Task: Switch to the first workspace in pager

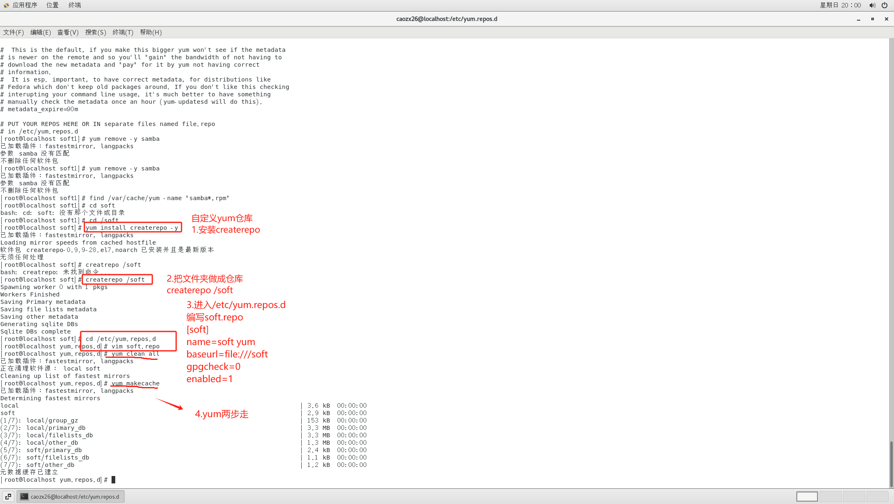Action: 807,497
